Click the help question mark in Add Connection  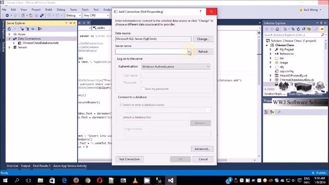pyautogui.click(x=200, y=11)
